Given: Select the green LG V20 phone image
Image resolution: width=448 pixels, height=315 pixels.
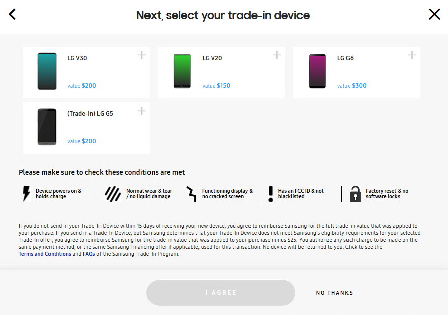Looking at the screenshot, I should pyautogui.click(x=182, y=72).
